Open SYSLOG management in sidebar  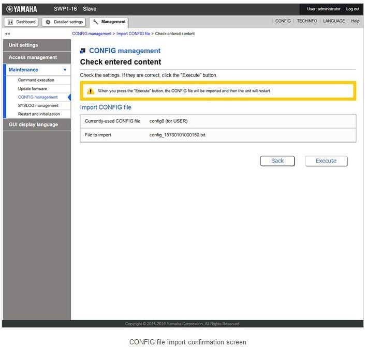tap(38, 106)
